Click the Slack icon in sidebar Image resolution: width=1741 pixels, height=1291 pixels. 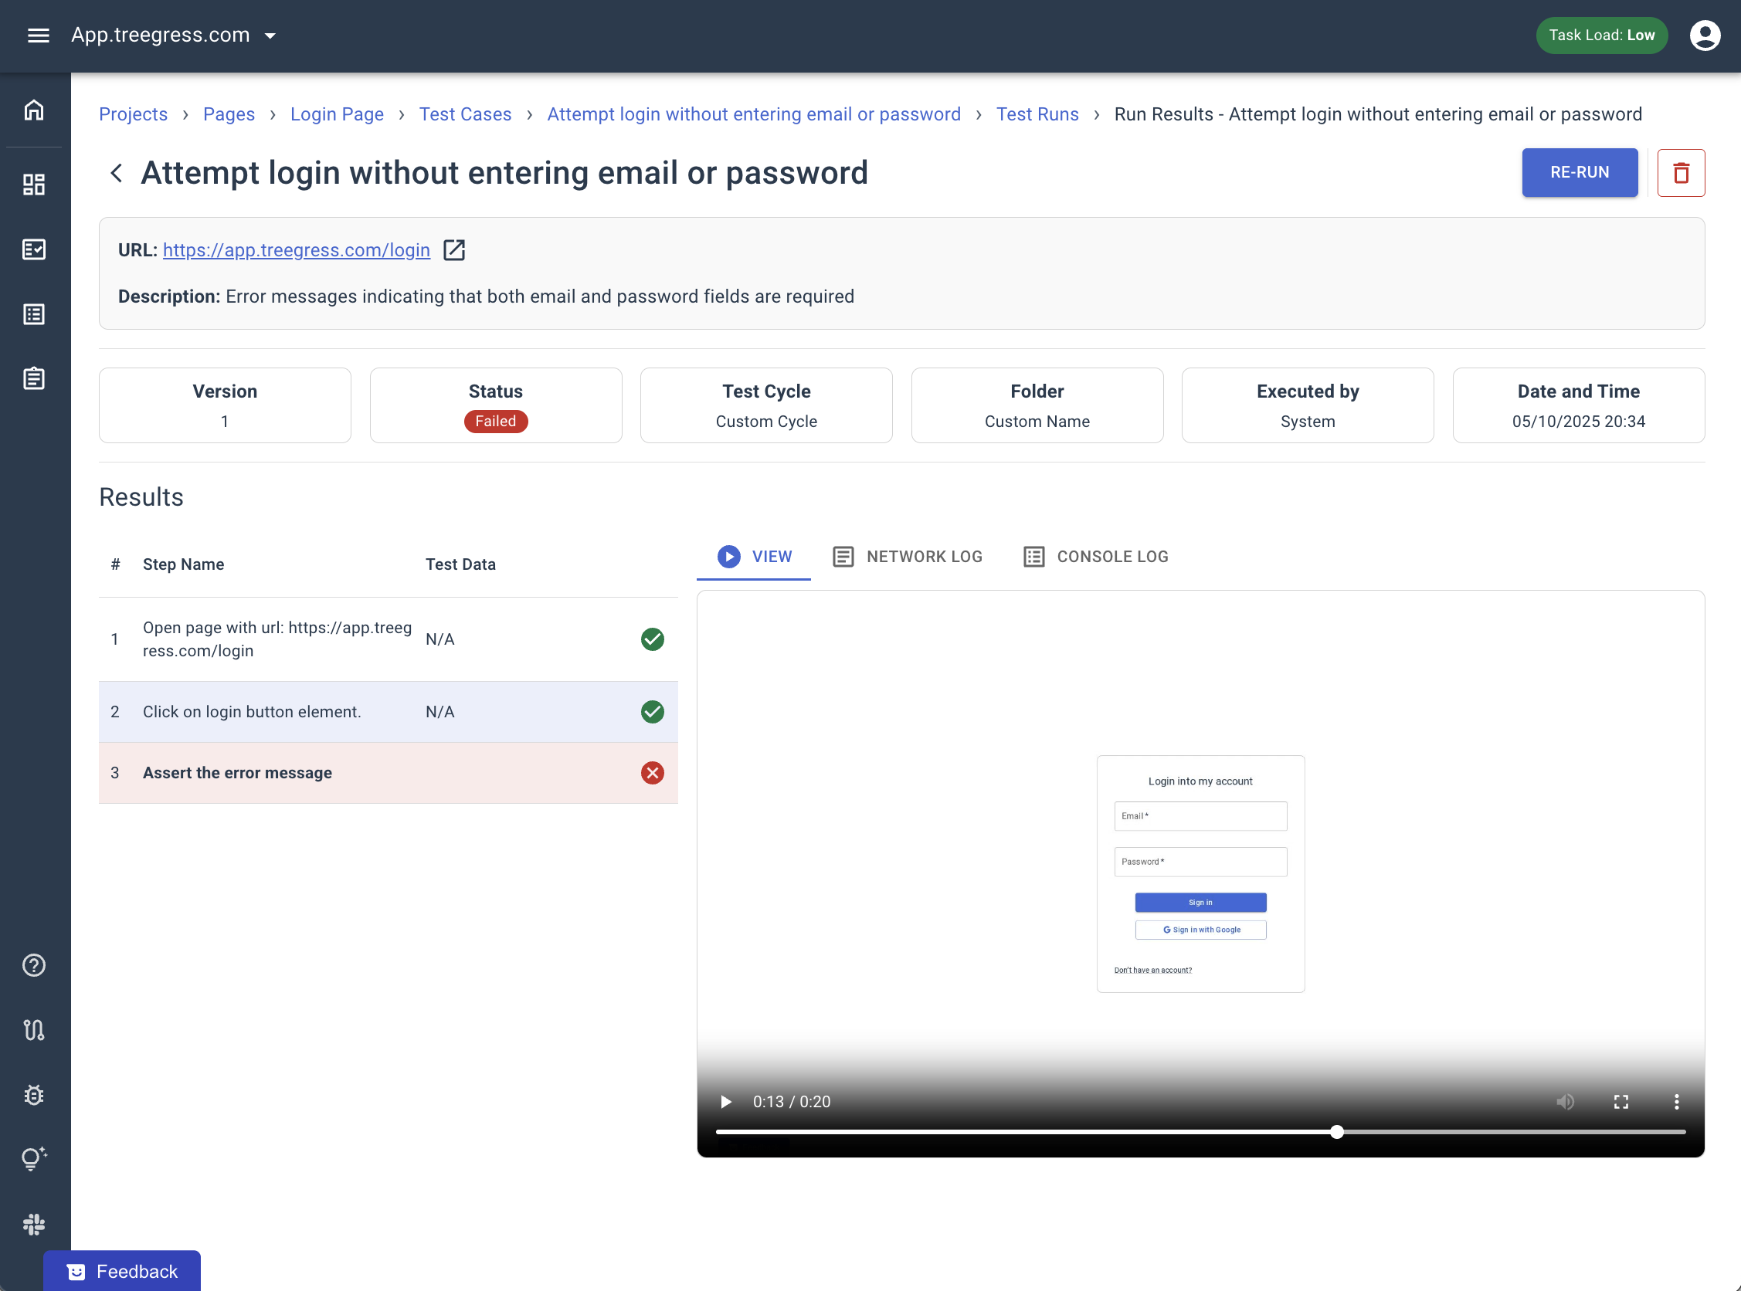(34, 1224)
